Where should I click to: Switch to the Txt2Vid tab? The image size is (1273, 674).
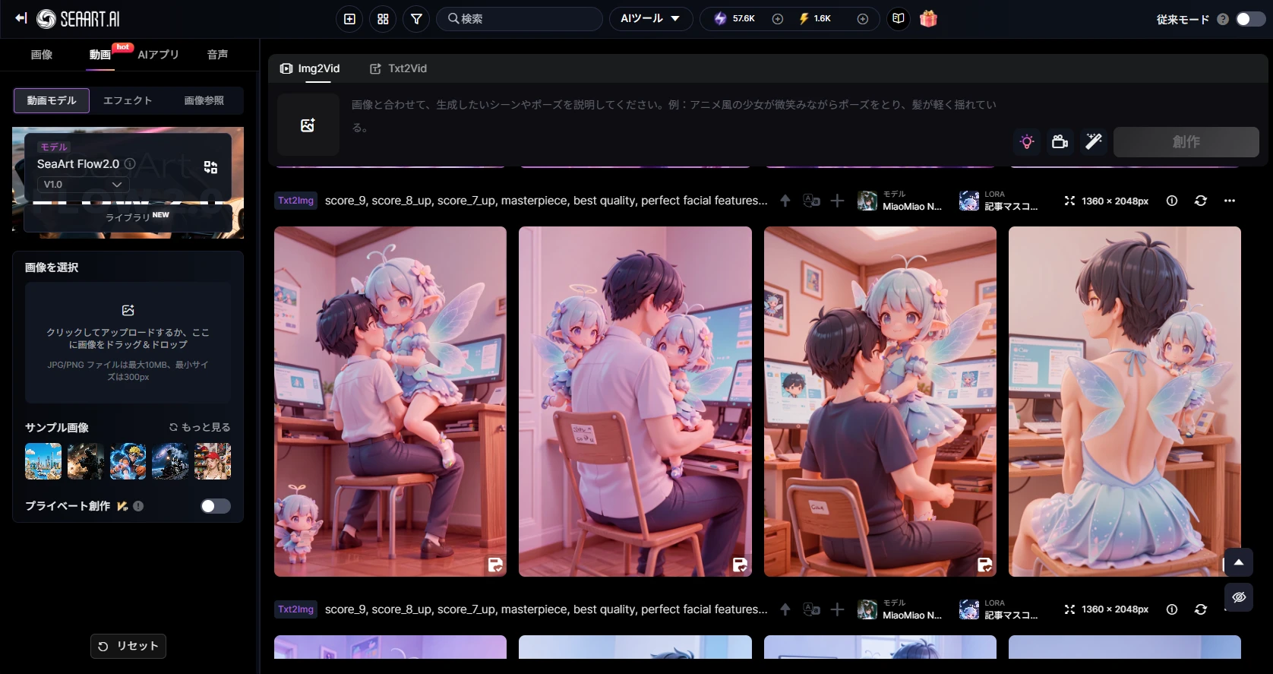coord(399,68)
